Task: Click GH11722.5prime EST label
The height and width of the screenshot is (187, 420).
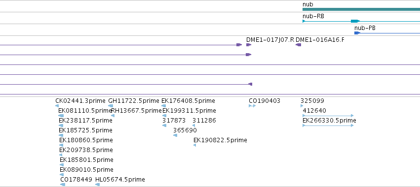Action: point(134,101)
